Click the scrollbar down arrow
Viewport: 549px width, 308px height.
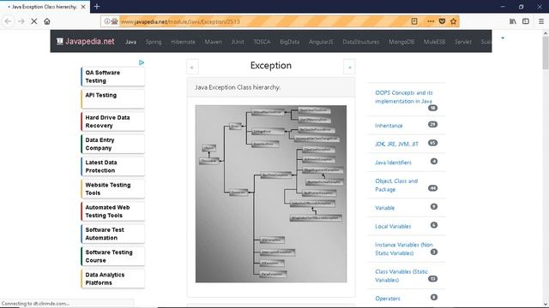(546, 305)
